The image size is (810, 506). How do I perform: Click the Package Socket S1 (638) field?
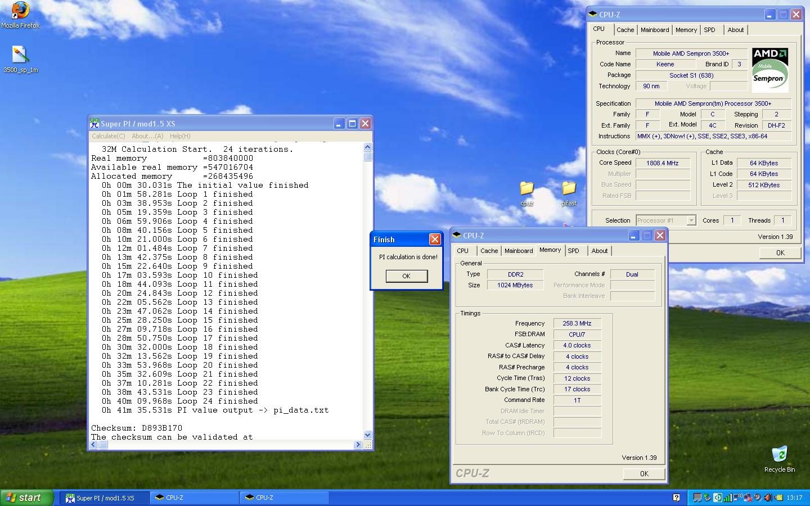pyautogui.click(x=691, y=75)
